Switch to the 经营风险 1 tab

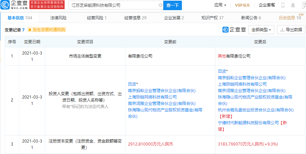tap(97, 18)
